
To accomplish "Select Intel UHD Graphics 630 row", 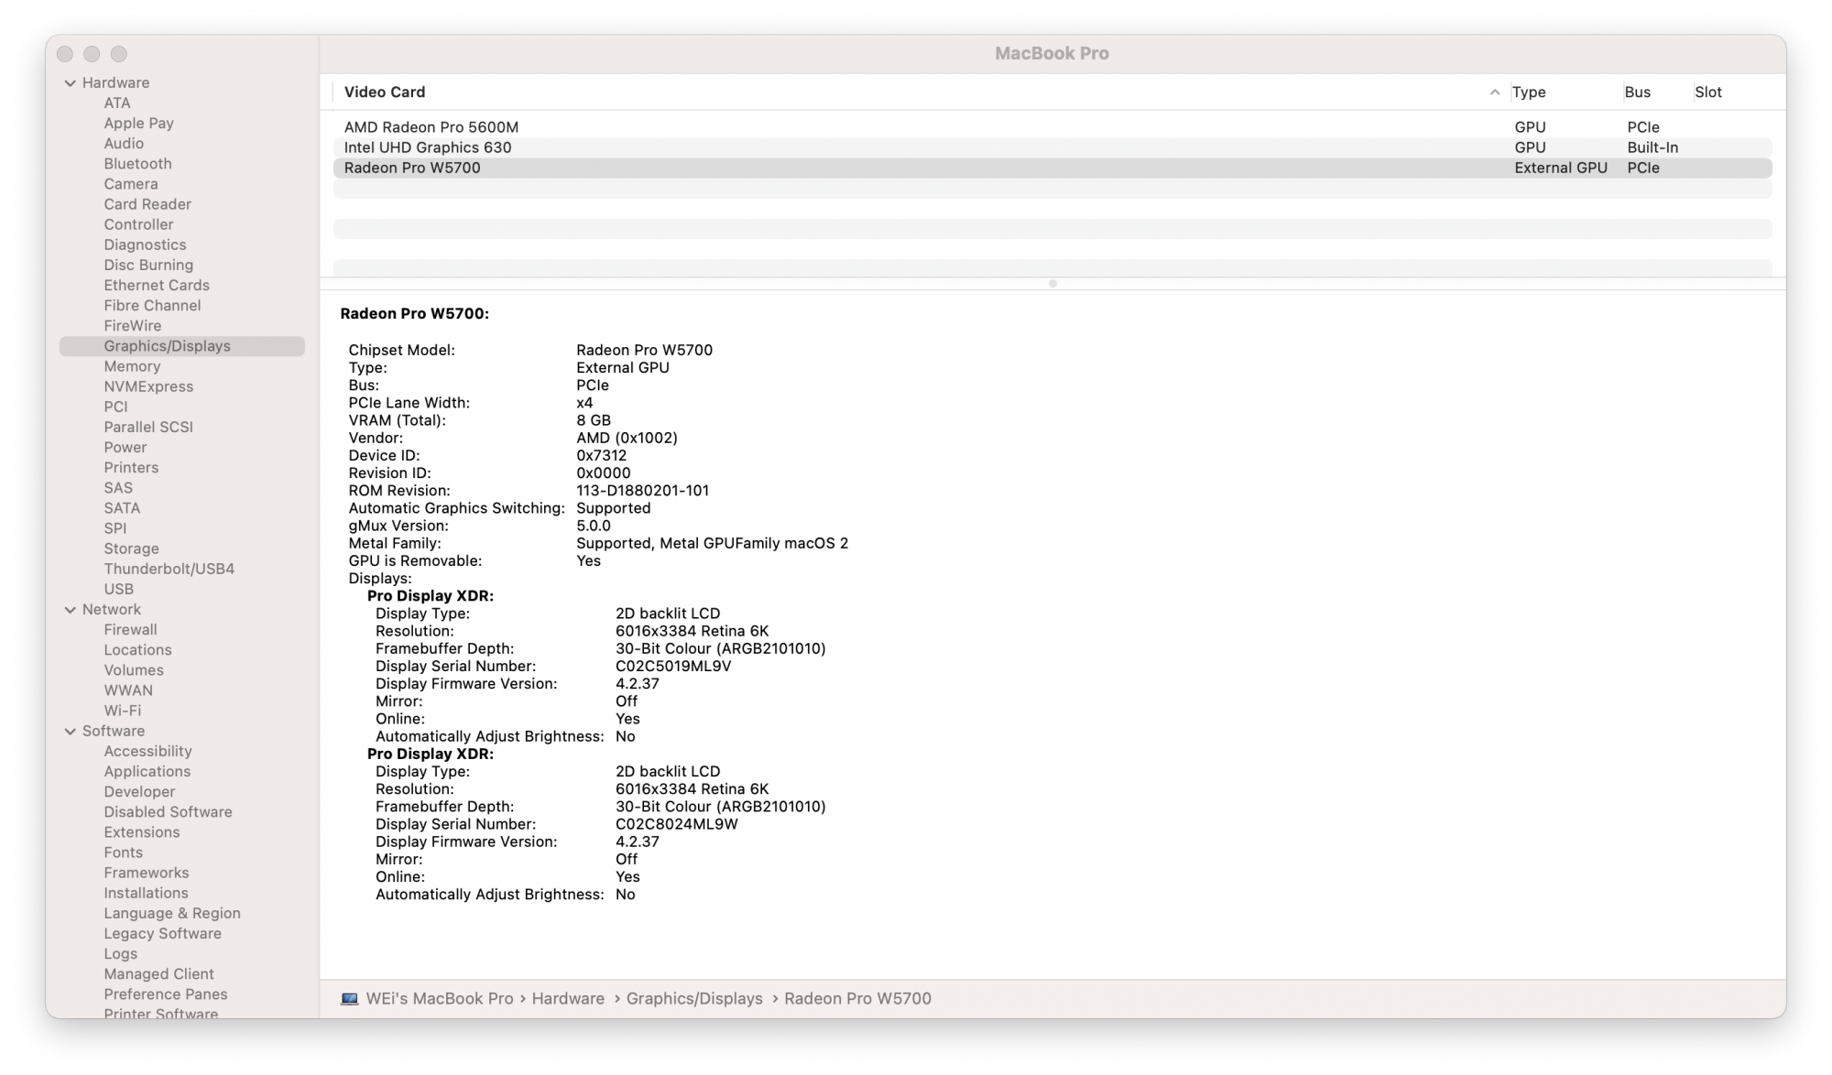I will pos(1052,147).
